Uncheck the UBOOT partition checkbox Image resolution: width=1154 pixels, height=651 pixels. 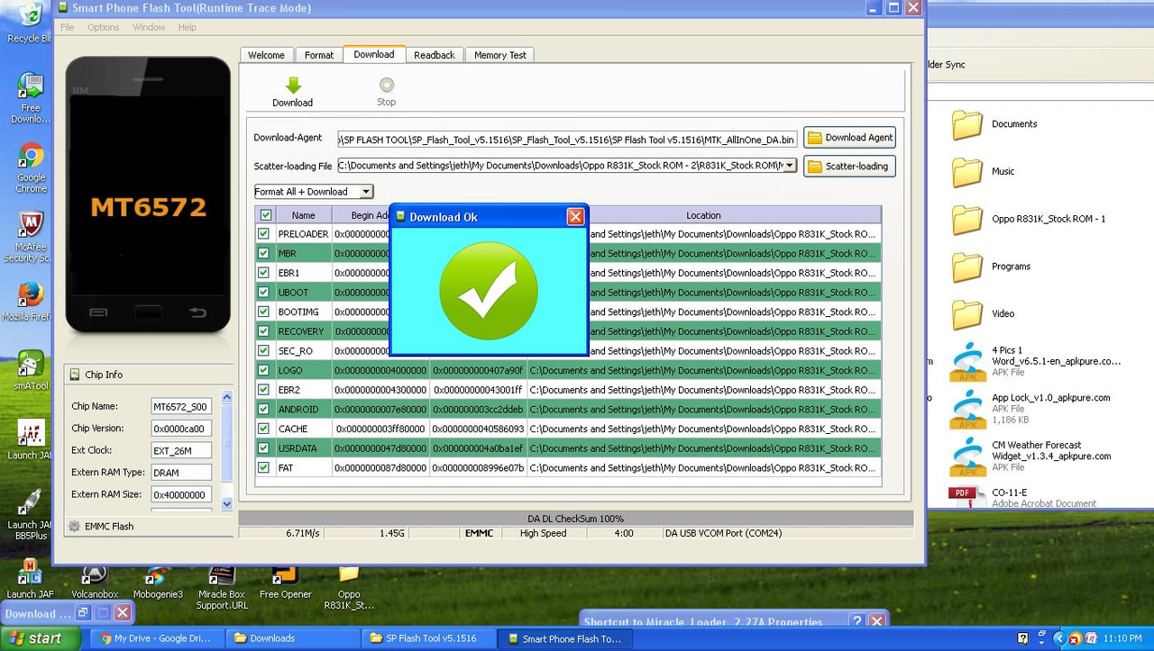click(x=263, y=292)
